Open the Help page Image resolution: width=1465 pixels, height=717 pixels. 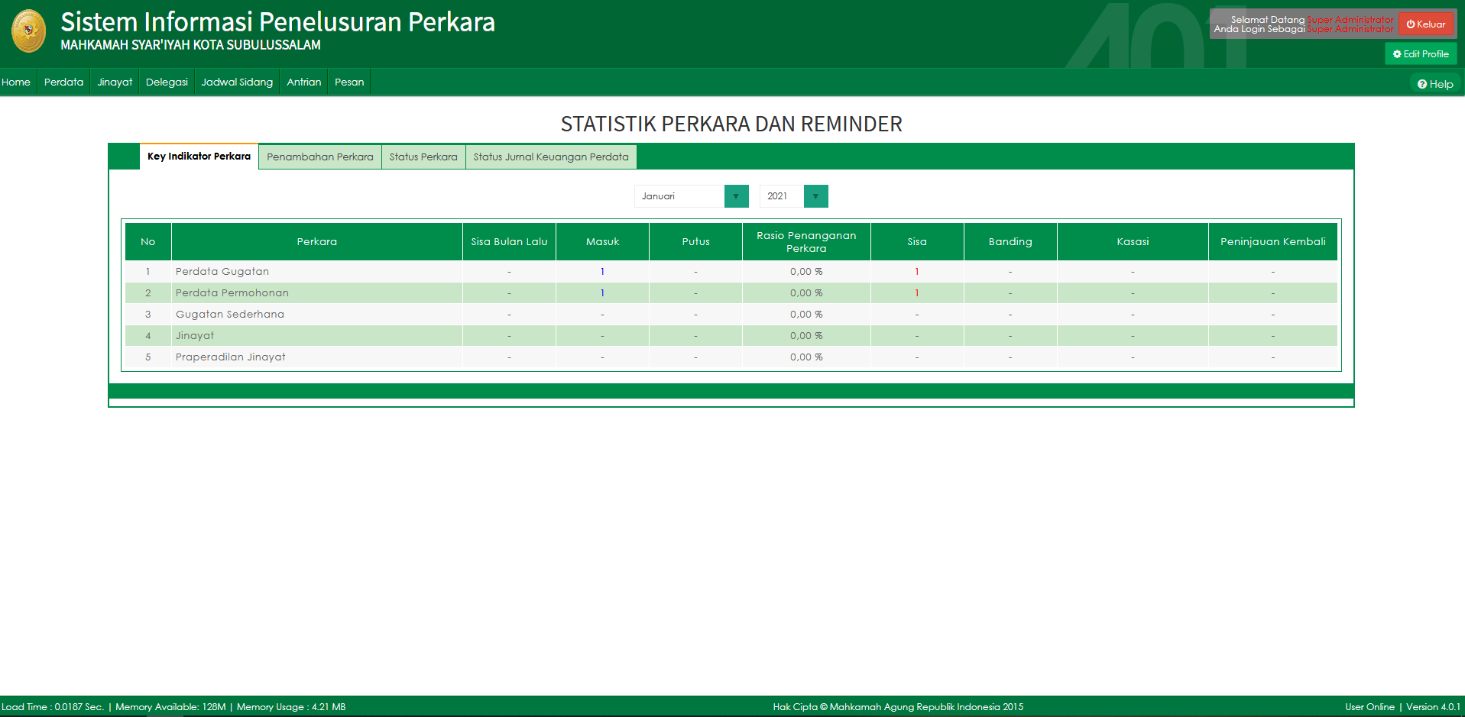(1435, 84)
